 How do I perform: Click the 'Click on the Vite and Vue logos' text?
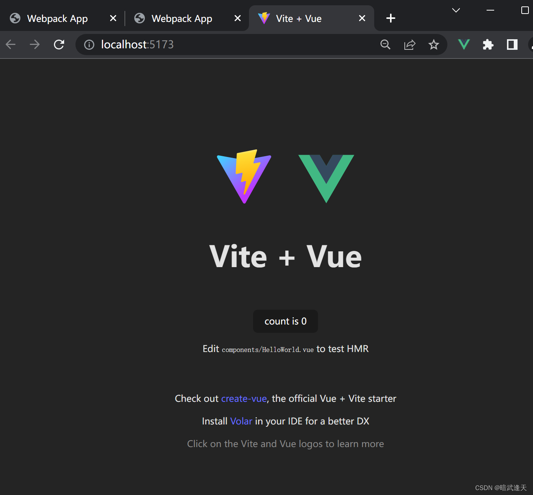coord(286,444)
